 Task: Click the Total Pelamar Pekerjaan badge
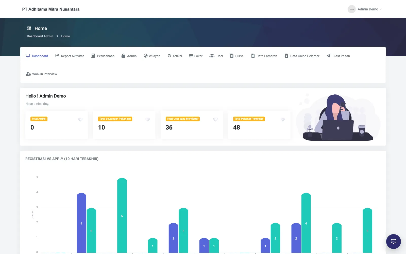tap(249, 119)
